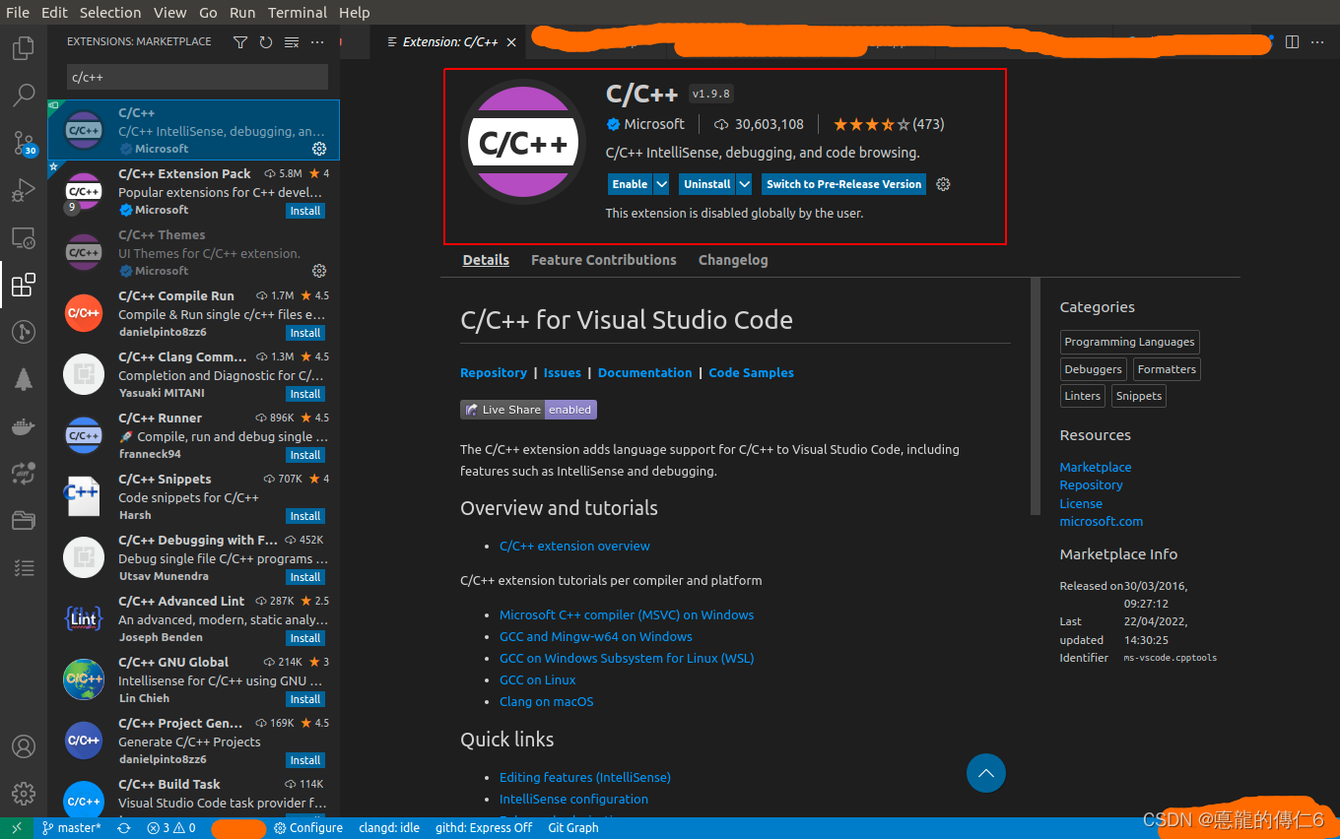
Task: Open Views and More Actions ellipsis in sidebar
Action: tap(317, 42)
